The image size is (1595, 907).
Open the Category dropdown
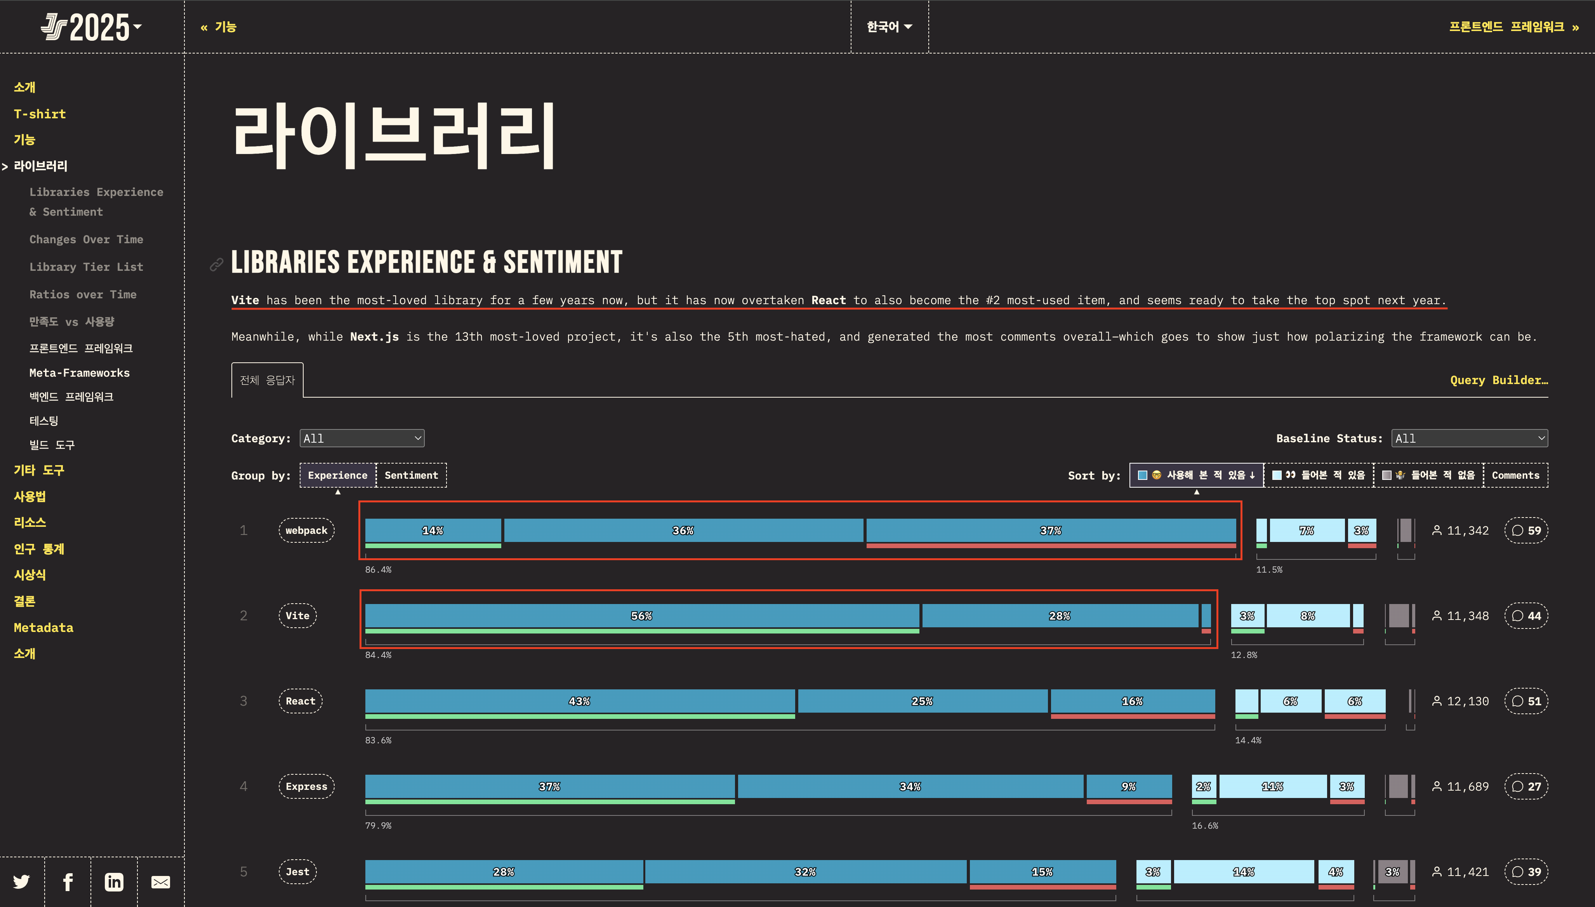[362, 438]
